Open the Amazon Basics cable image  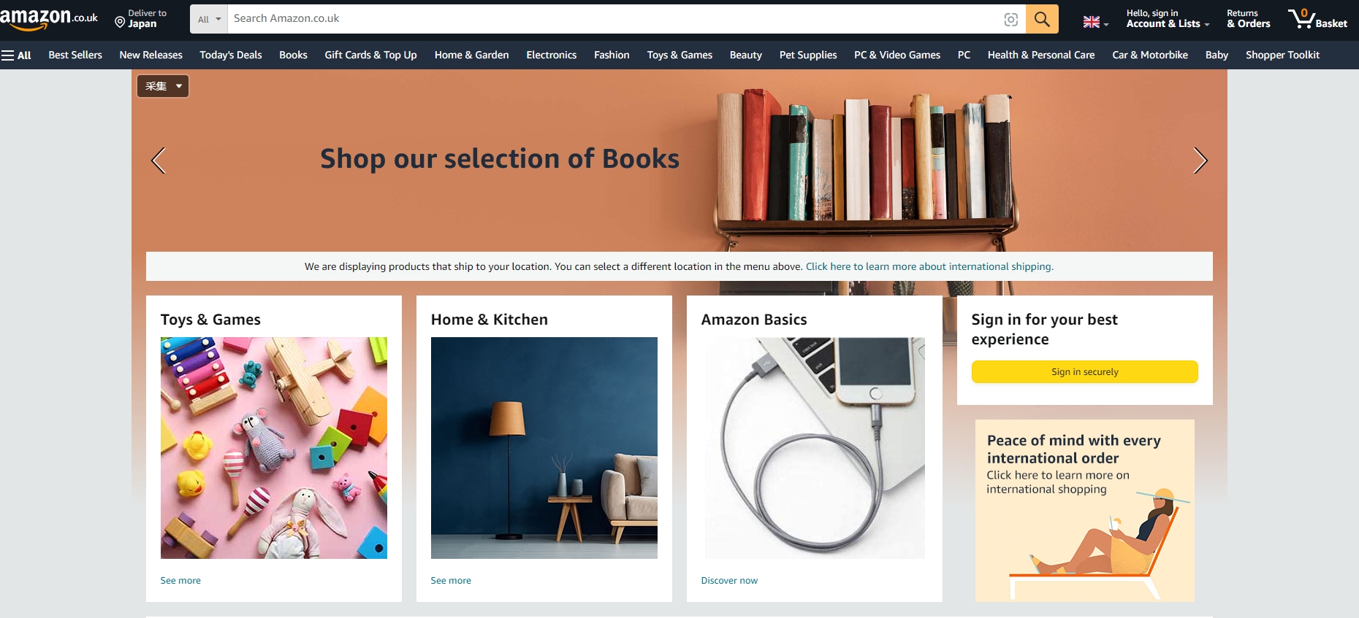815,448
